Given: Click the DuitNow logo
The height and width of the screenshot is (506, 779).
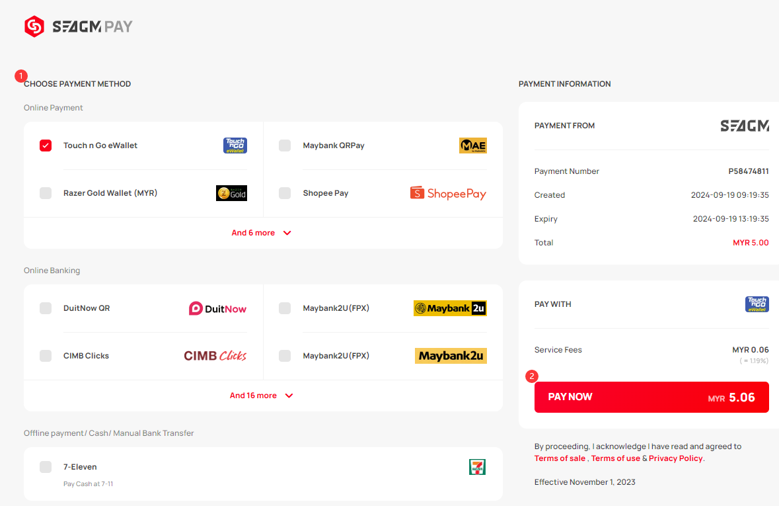Looking at the screenshot, I should [x=217, y=308].
